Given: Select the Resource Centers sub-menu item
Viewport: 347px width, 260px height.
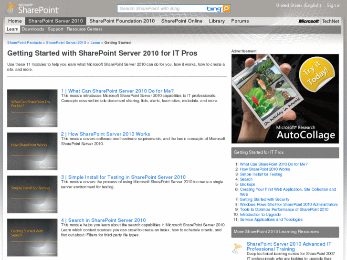Looking at the screenshot, I should tap(84, 29).
